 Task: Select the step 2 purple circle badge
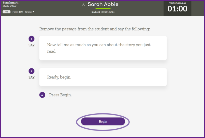[31, 71]
